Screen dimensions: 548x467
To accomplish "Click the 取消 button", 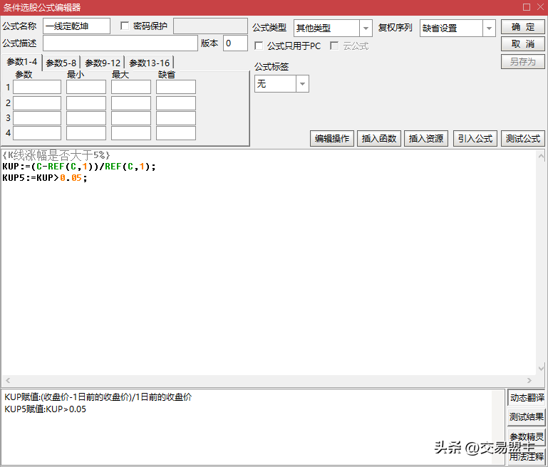I will pos(523,44).
